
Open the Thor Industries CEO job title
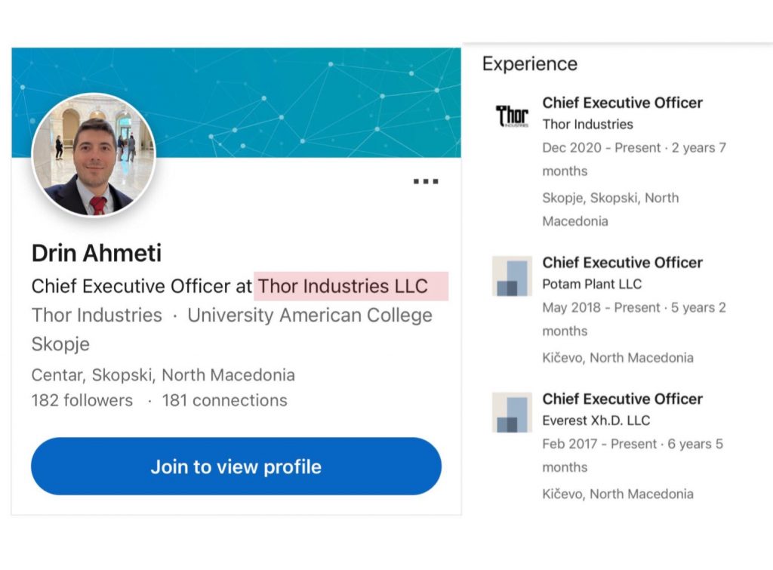(x=622, y=103)
